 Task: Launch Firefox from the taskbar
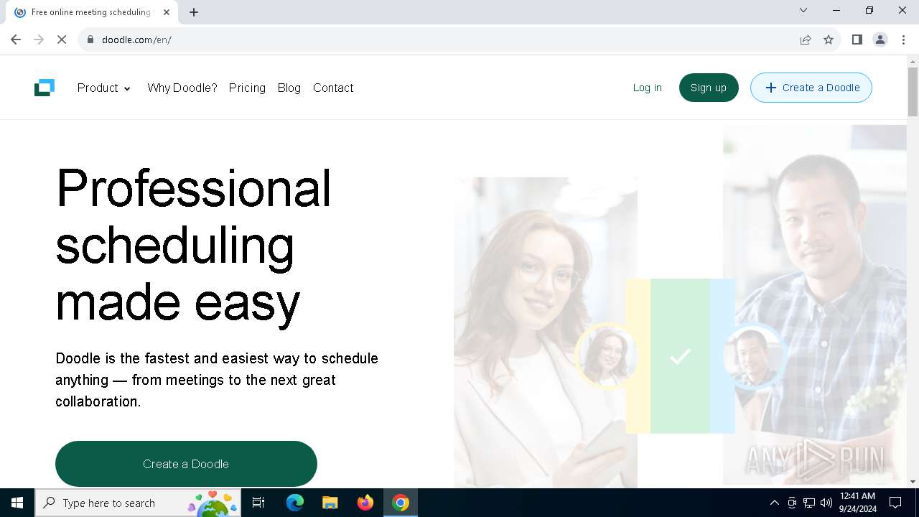coord(365,503)
